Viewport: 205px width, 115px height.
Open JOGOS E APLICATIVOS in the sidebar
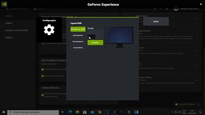click(x=16, y=30)
